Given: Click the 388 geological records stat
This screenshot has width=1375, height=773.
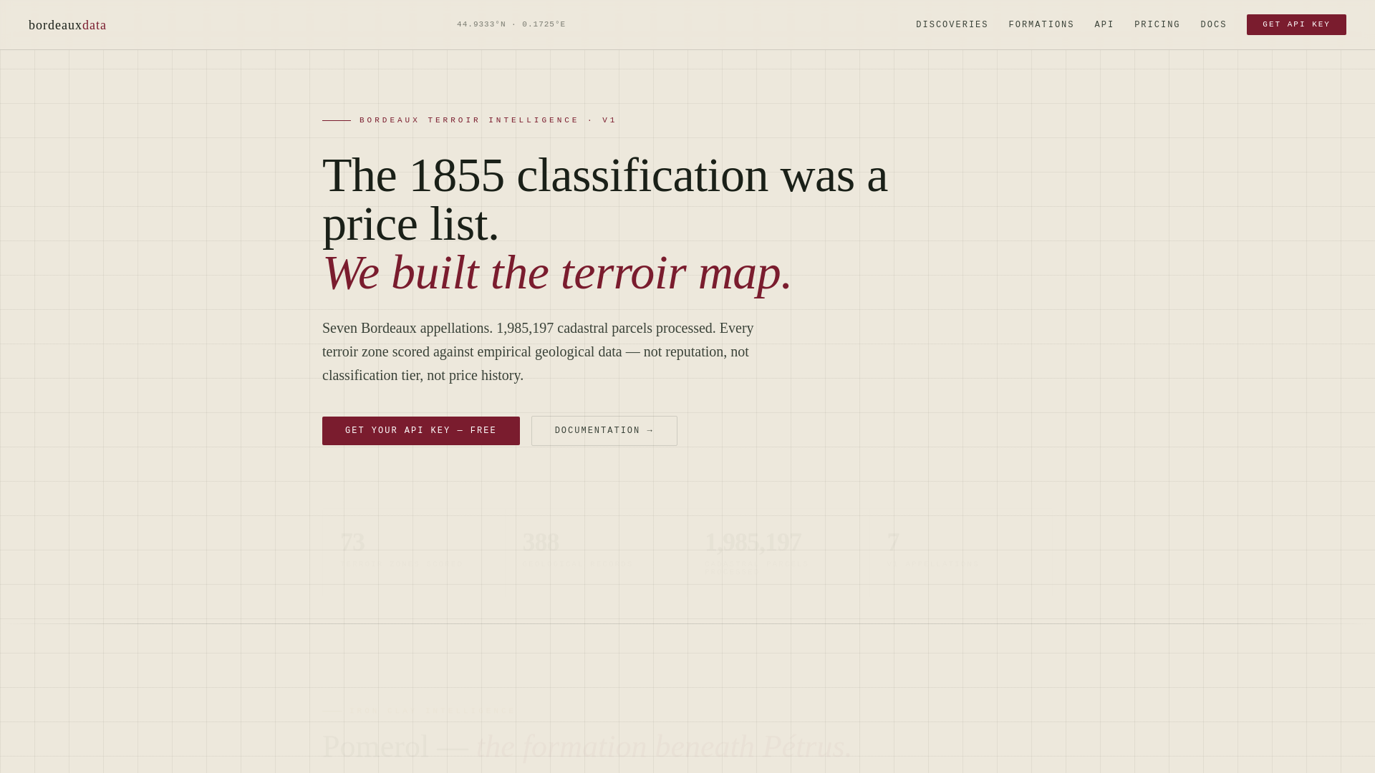Looking at the screenshot, I should (577, 550).
